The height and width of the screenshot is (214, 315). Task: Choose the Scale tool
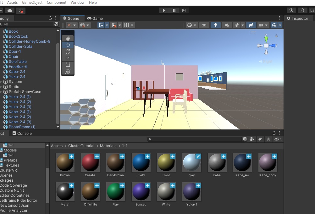[68, 58]
